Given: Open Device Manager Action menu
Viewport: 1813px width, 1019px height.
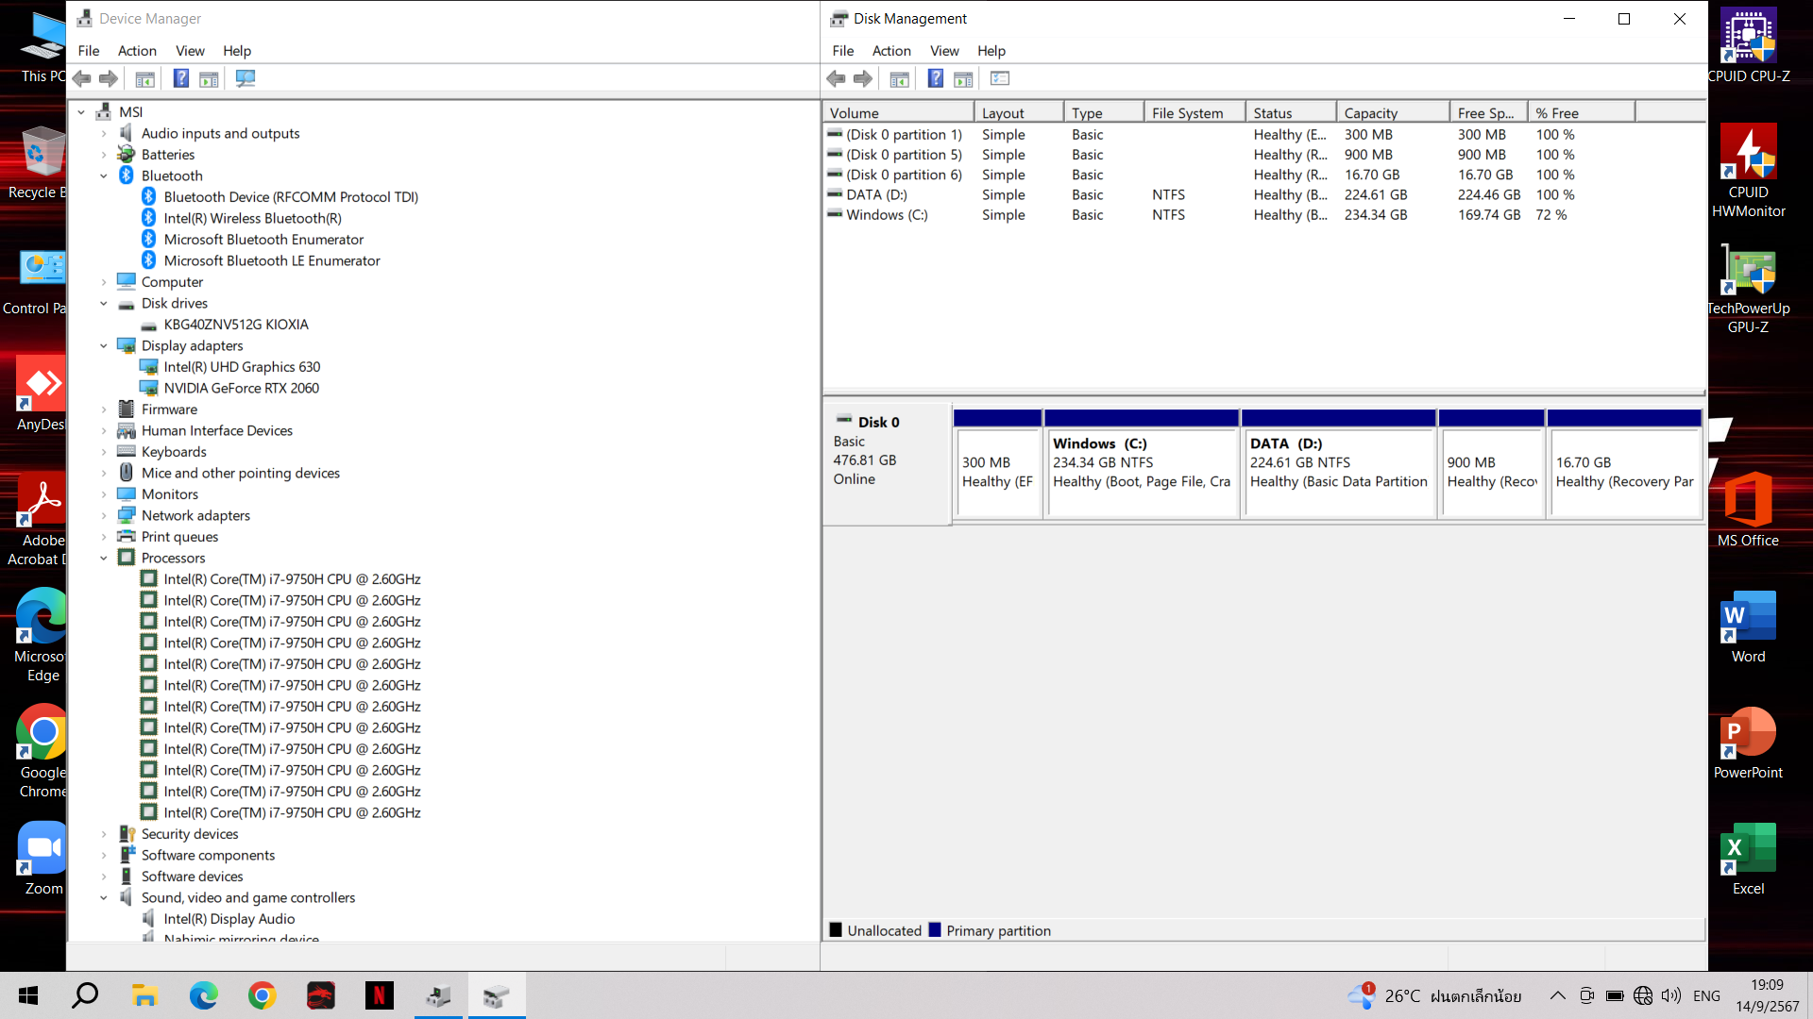Looking at the screenshot, I should (x=137, y=51).
